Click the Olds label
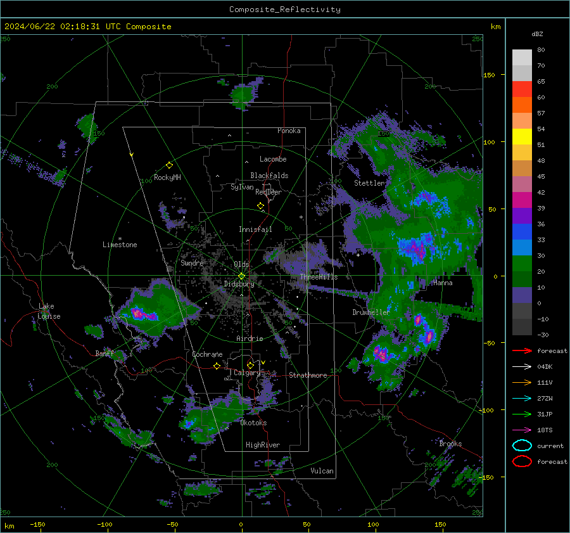 [241, 264]
